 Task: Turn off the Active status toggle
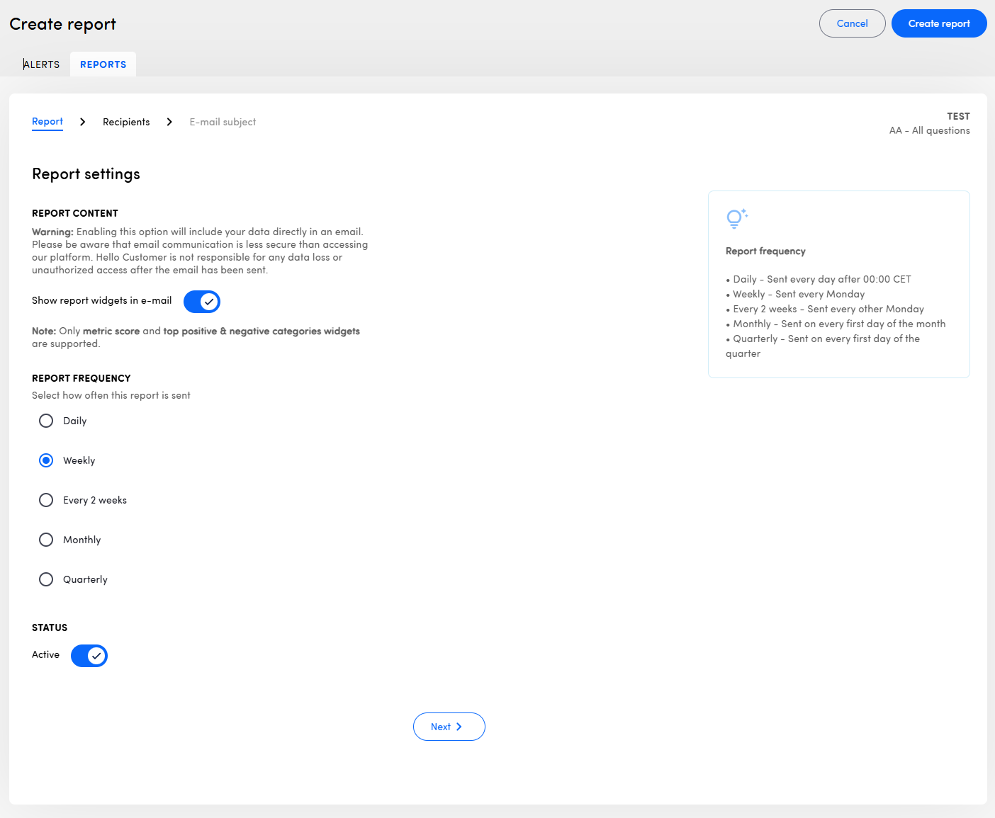click(89, 656)
